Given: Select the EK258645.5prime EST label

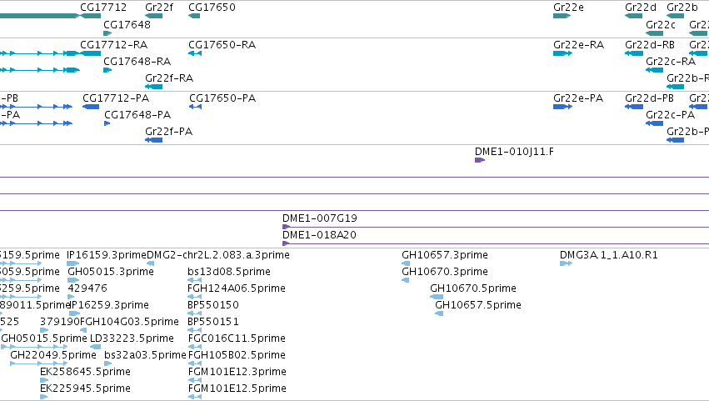Looking at the screenshot, I should pyautogui.click(x=86, y=372).
